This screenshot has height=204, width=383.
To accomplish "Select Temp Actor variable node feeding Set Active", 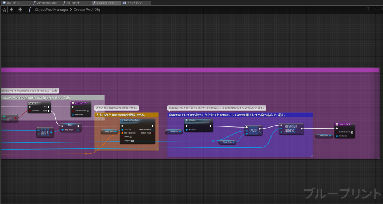I will pos(174,131).
